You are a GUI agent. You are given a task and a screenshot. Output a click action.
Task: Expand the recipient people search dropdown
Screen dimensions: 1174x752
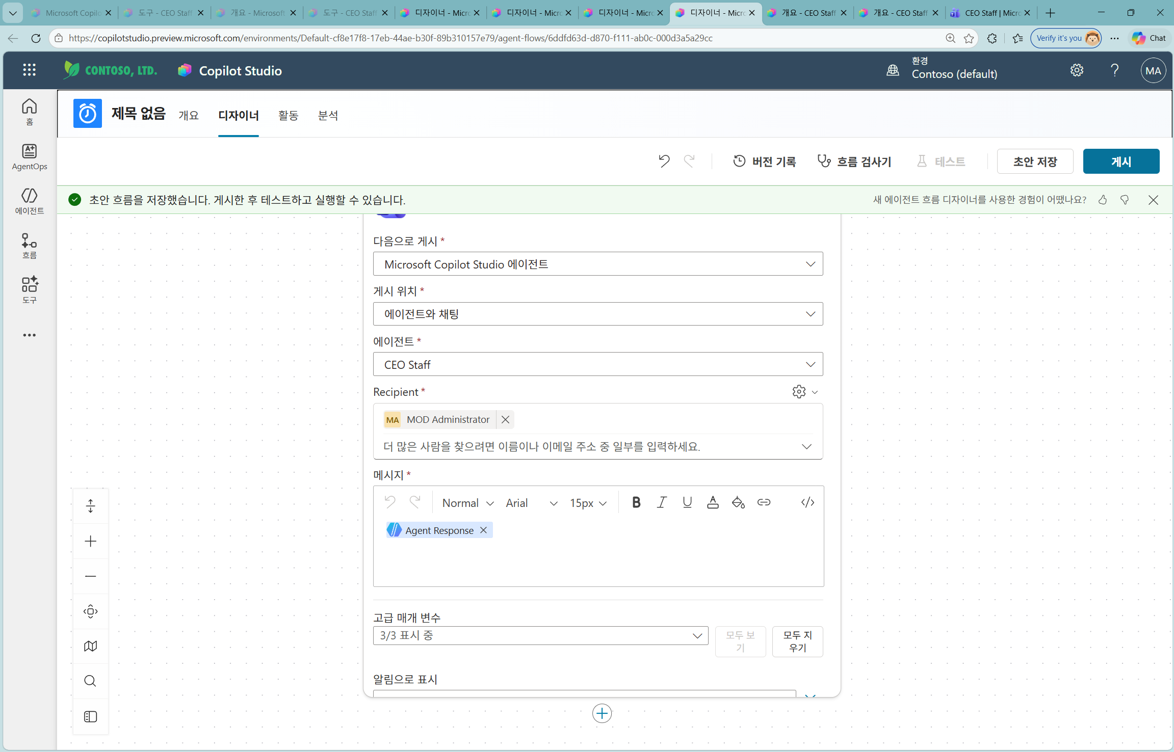[806, 446]
